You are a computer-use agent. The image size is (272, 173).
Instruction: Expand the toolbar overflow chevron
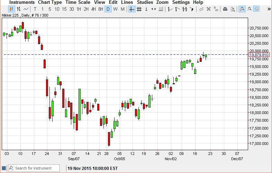tap(269, 9)
